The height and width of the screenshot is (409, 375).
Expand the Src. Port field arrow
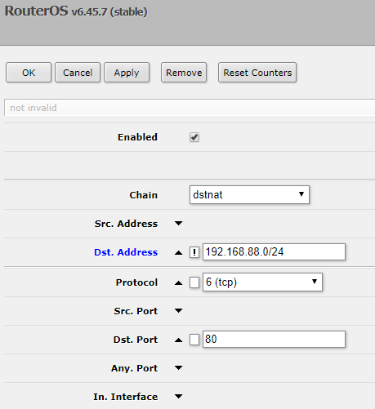click(178, 311)
